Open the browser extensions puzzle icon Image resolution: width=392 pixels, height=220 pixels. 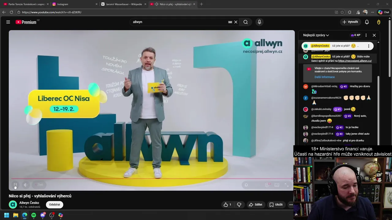[350, 12]
